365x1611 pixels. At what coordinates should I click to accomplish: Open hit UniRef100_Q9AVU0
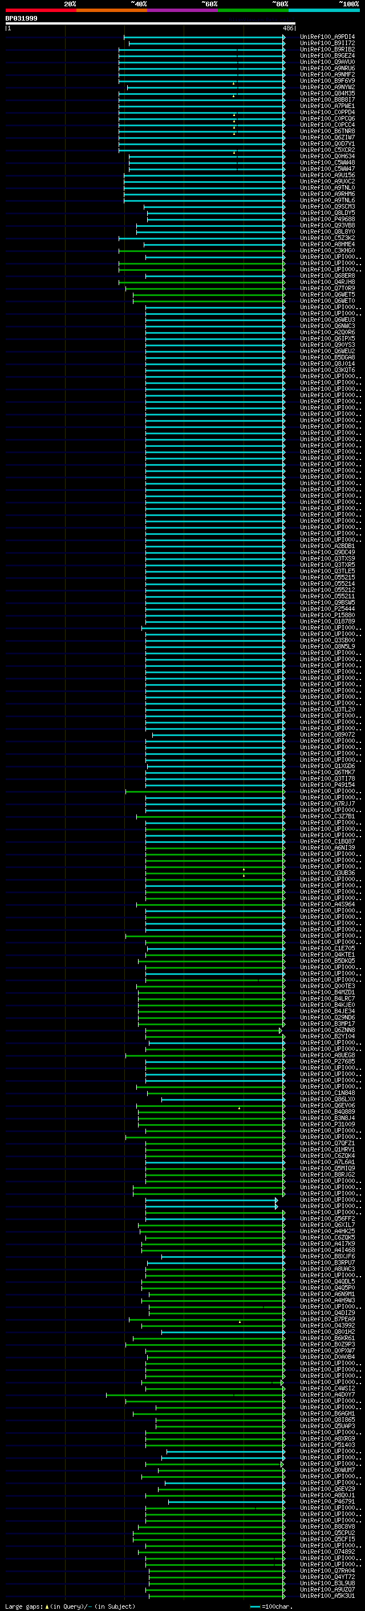(327, 62)
